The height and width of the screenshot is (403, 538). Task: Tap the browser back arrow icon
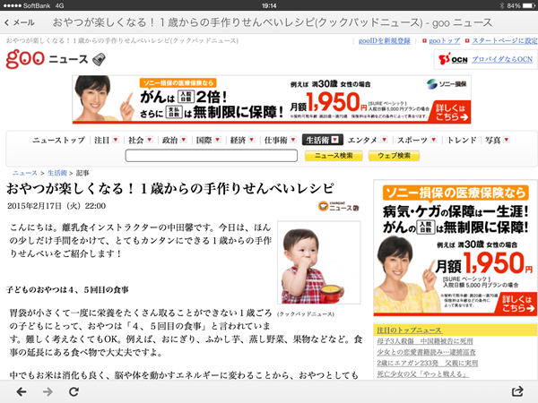click(22, 391)
